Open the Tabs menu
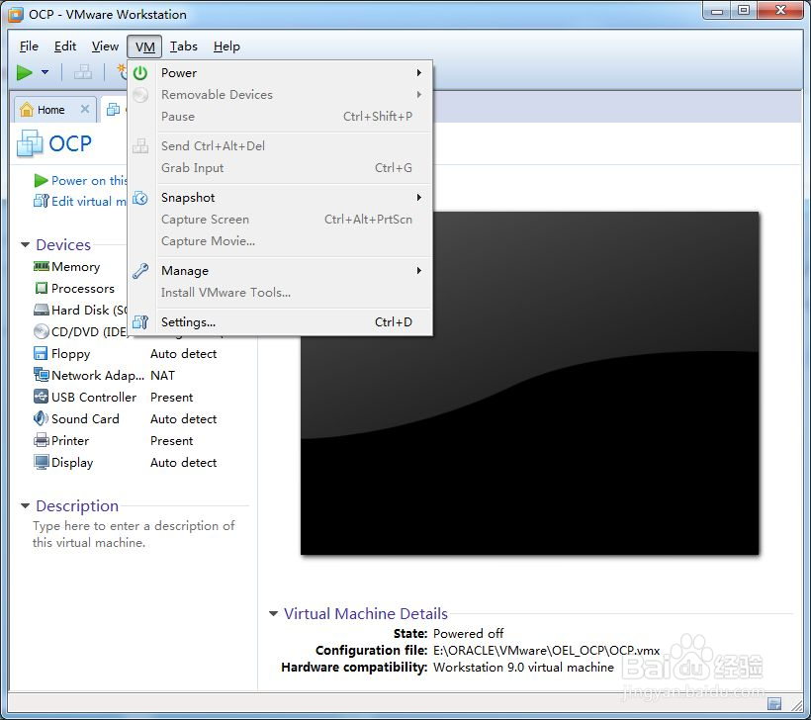Viewport: 811px width, 720px height. click(x=184, y=46)
